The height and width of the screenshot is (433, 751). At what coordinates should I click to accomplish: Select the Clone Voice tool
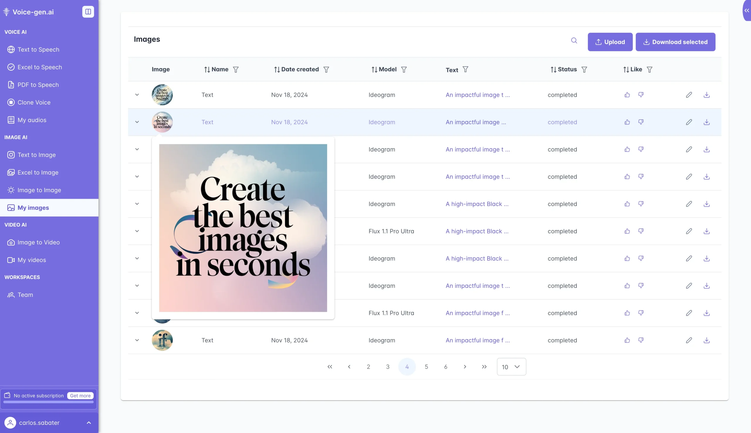point(34,102)
